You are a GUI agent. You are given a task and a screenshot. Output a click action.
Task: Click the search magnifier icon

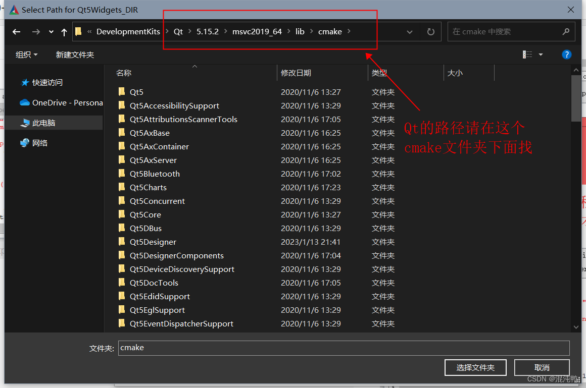coord(566,32)
